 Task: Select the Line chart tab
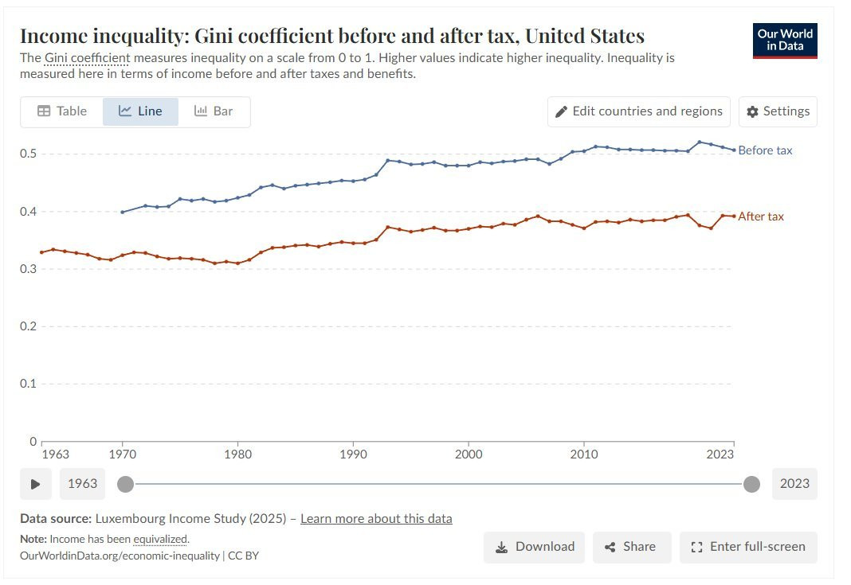(140, 111)
